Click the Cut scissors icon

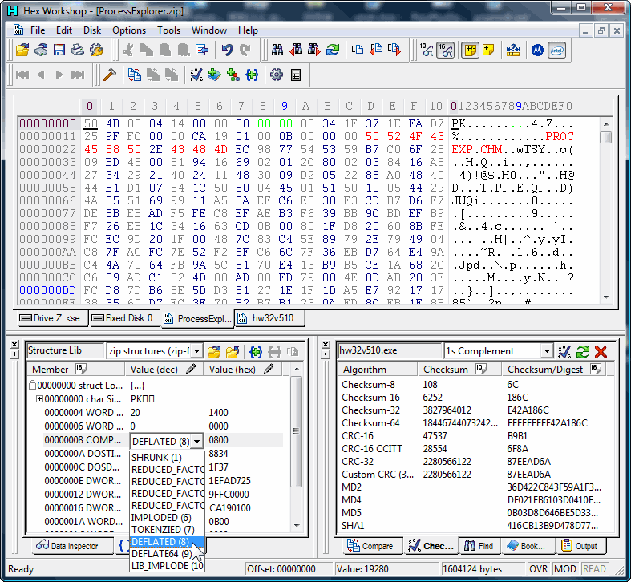(128, 51)
